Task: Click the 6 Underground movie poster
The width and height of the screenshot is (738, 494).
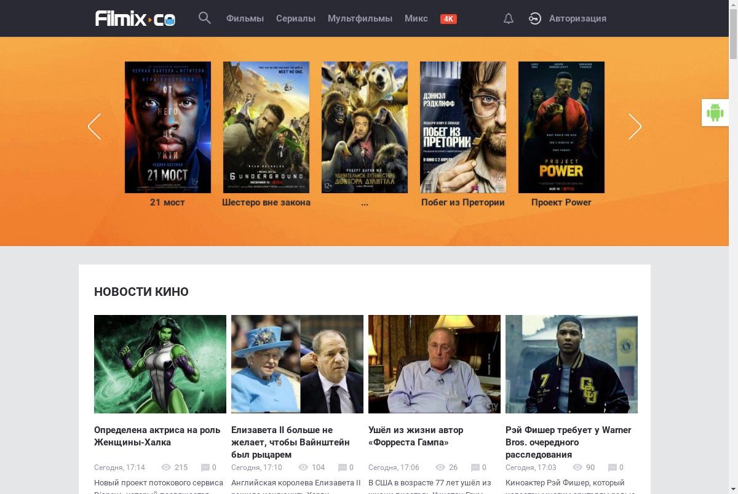Action: [266, 127]
